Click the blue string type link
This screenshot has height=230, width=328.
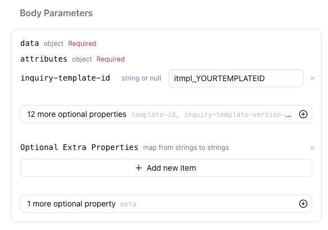(x=130, y=78)
